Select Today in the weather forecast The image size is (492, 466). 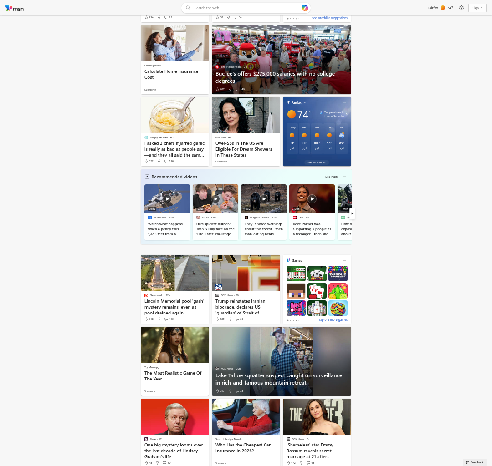click(292, 138)
